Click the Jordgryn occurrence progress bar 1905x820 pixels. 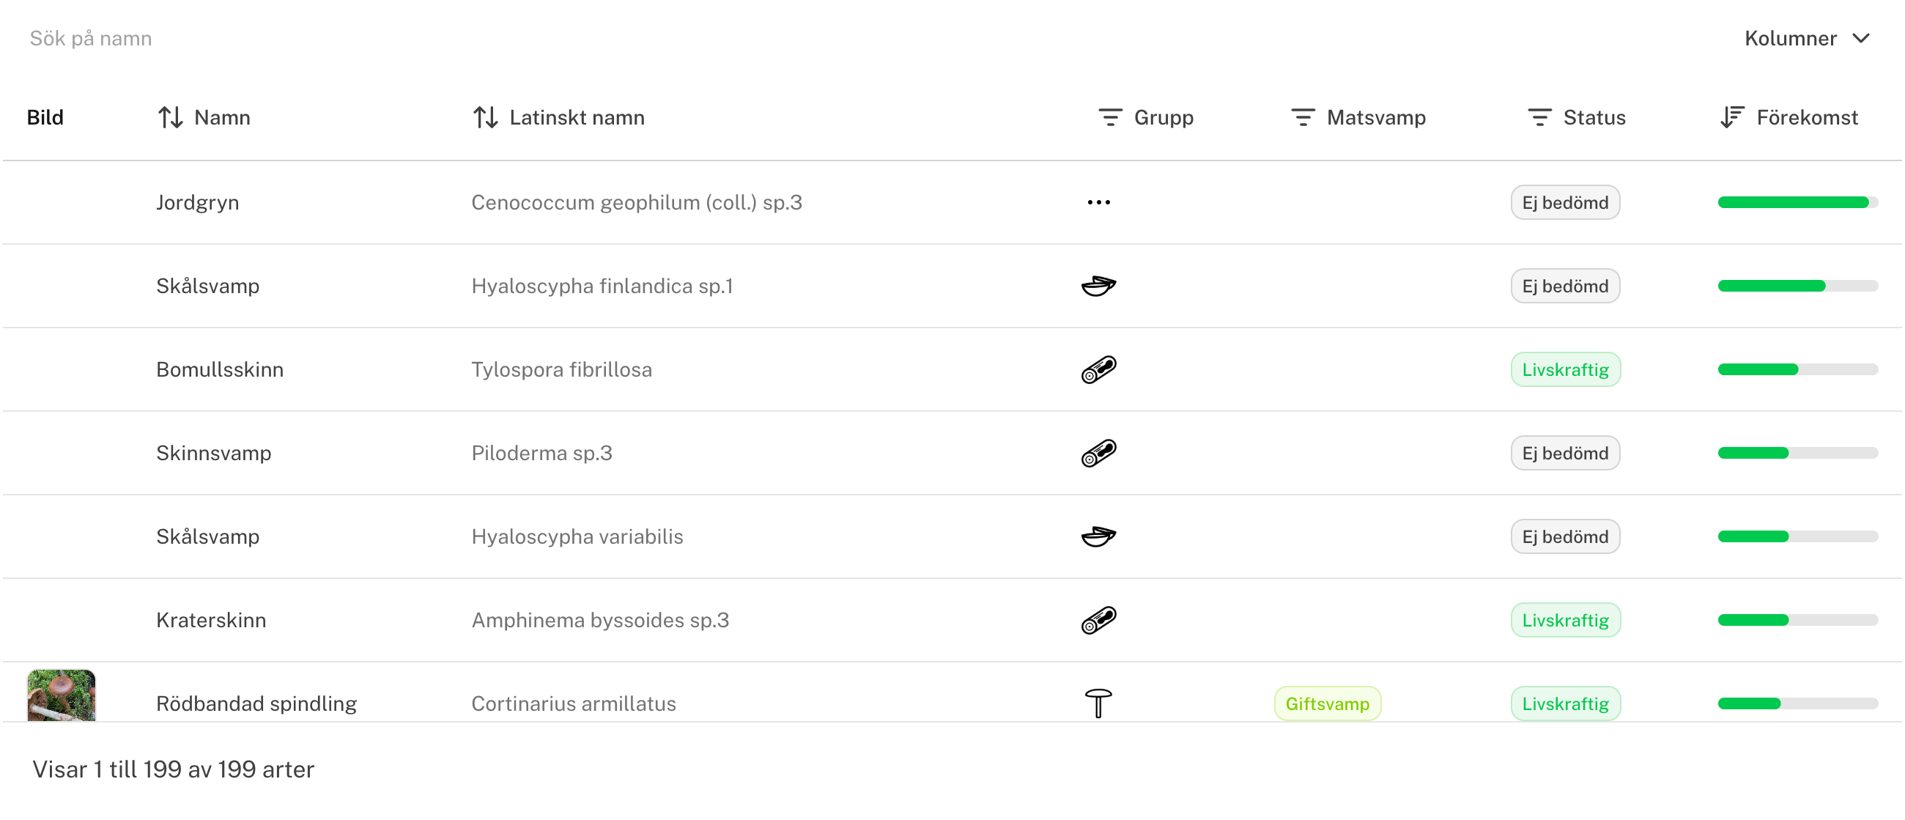coord(1798,202)
